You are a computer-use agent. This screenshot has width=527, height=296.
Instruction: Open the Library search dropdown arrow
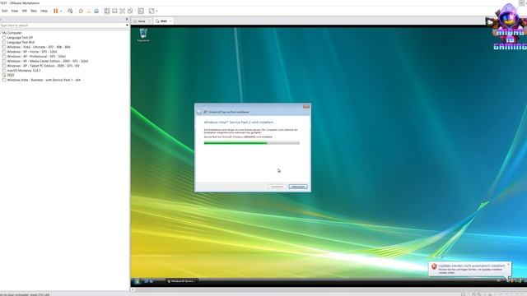[127, 25]
